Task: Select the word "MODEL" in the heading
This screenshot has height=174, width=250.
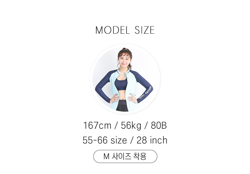Action: 112,30
